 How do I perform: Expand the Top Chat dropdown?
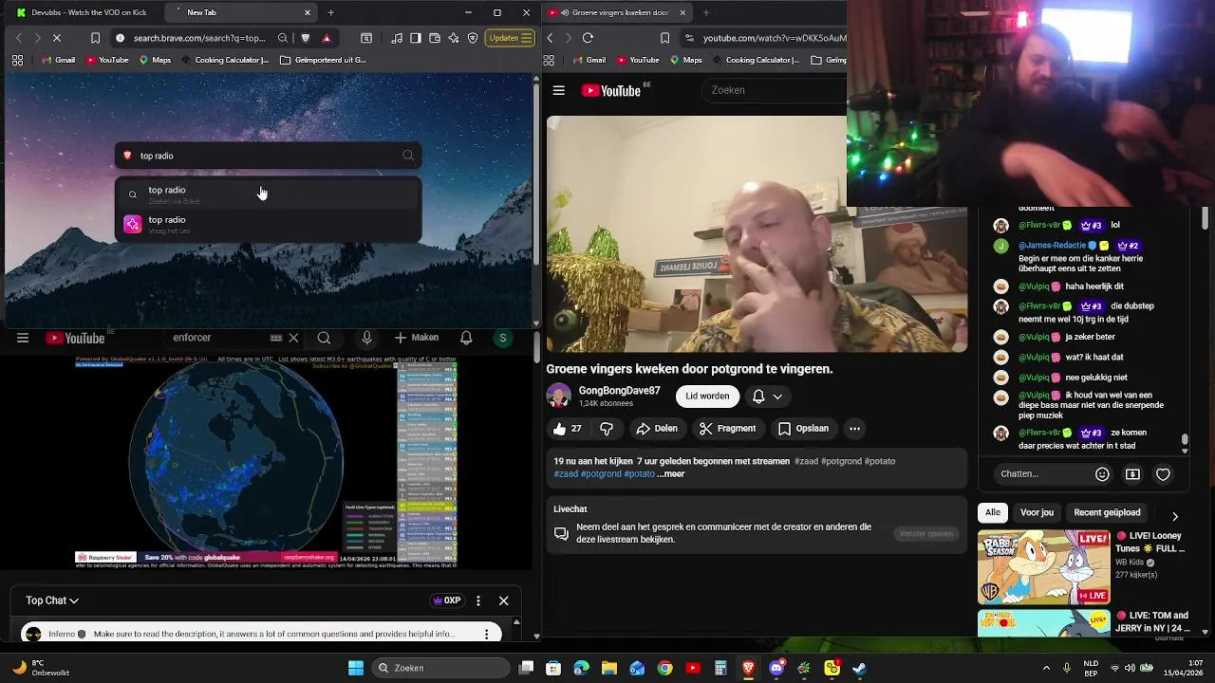[x=51, y=600]
